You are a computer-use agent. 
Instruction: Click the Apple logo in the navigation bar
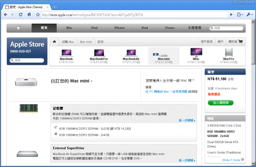pos(19,28)
